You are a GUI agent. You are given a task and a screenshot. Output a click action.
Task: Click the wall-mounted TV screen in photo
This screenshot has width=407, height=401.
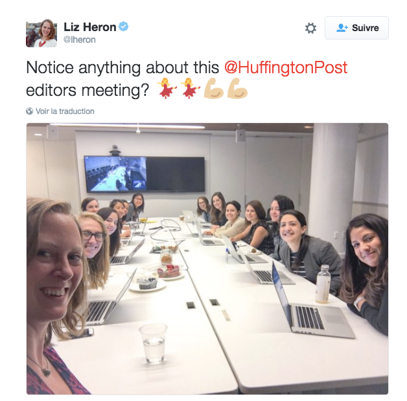(x=145, y=174)
